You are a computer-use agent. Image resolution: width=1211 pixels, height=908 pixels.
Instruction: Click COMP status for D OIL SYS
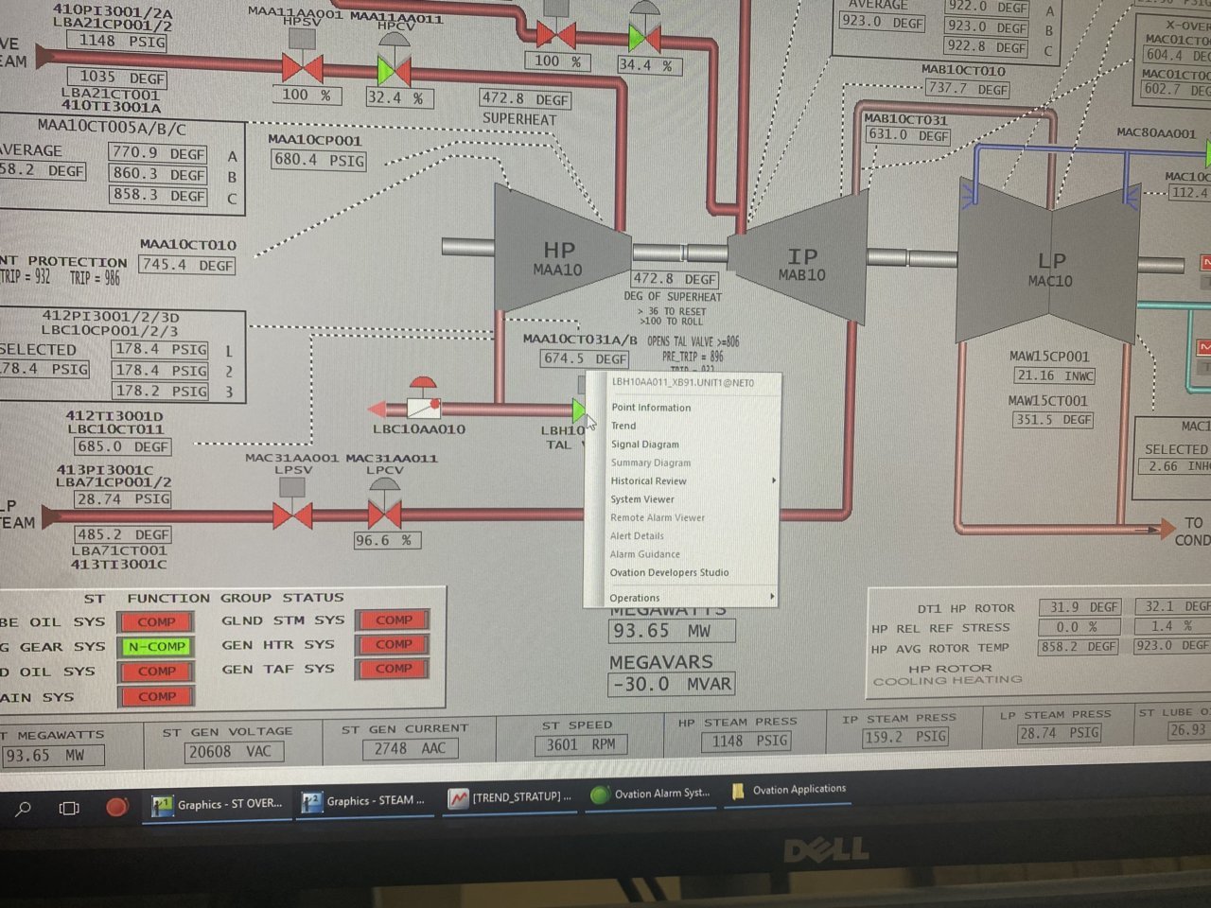(x=156, y=672)
